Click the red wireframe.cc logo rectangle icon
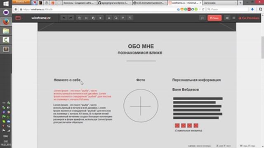Viewport: 264px width, 148px height. [x=18, y=18]
